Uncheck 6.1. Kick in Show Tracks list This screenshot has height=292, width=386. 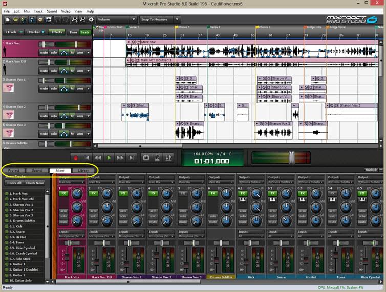point(7,226)
